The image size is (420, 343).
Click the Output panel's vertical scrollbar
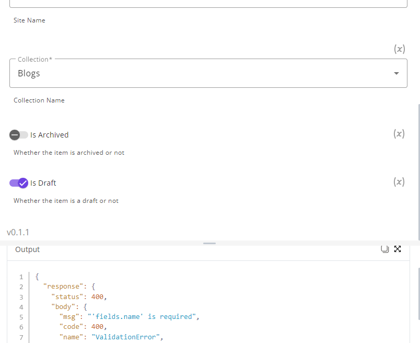click(418, 294)
